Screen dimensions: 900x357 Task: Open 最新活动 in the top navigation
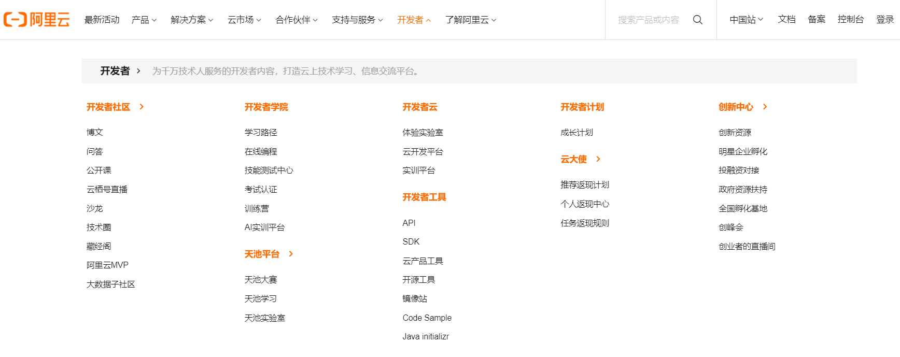(x=102, y=20)
